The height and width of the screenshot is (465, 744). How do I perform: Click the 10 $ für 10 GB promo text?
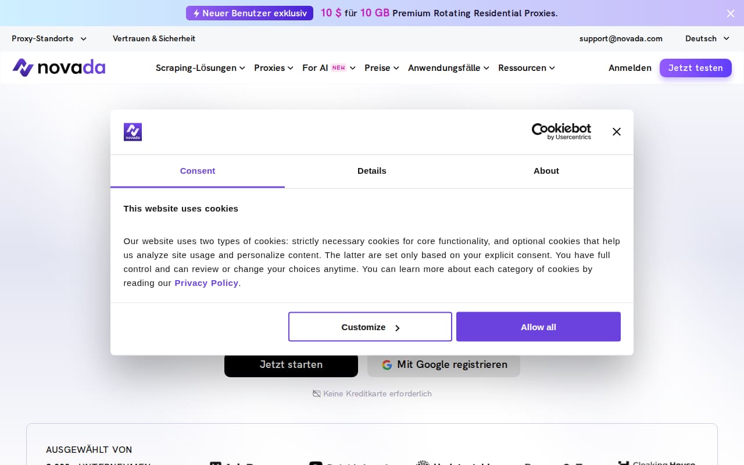439,13
